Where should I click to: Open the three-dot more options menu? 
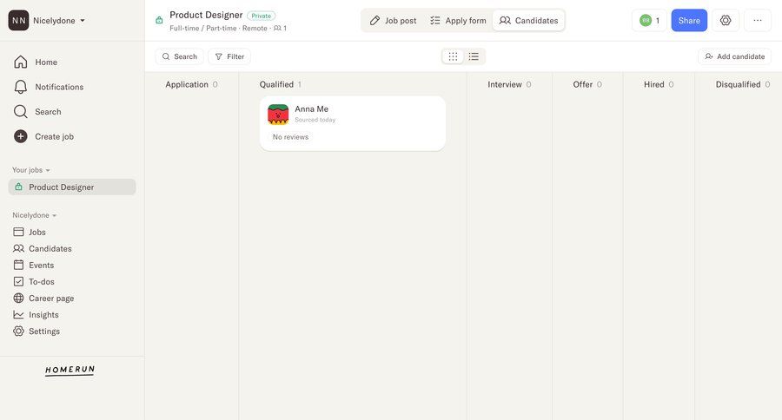coord(757,21)
